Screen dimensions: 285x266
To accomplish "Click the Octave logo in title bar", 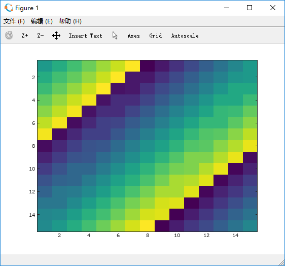I will coord(9,8).
